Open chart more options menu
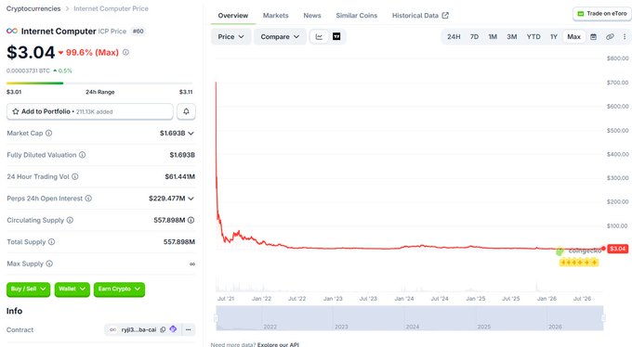Screen dimensions: 632x347 (625, 36)
